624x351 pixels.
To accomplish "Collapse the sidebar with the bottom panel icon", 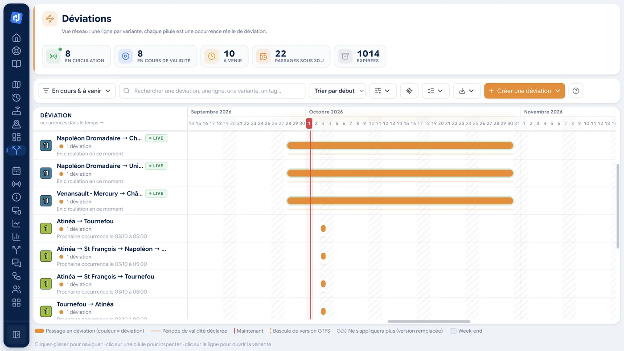I will click(16, 335).
